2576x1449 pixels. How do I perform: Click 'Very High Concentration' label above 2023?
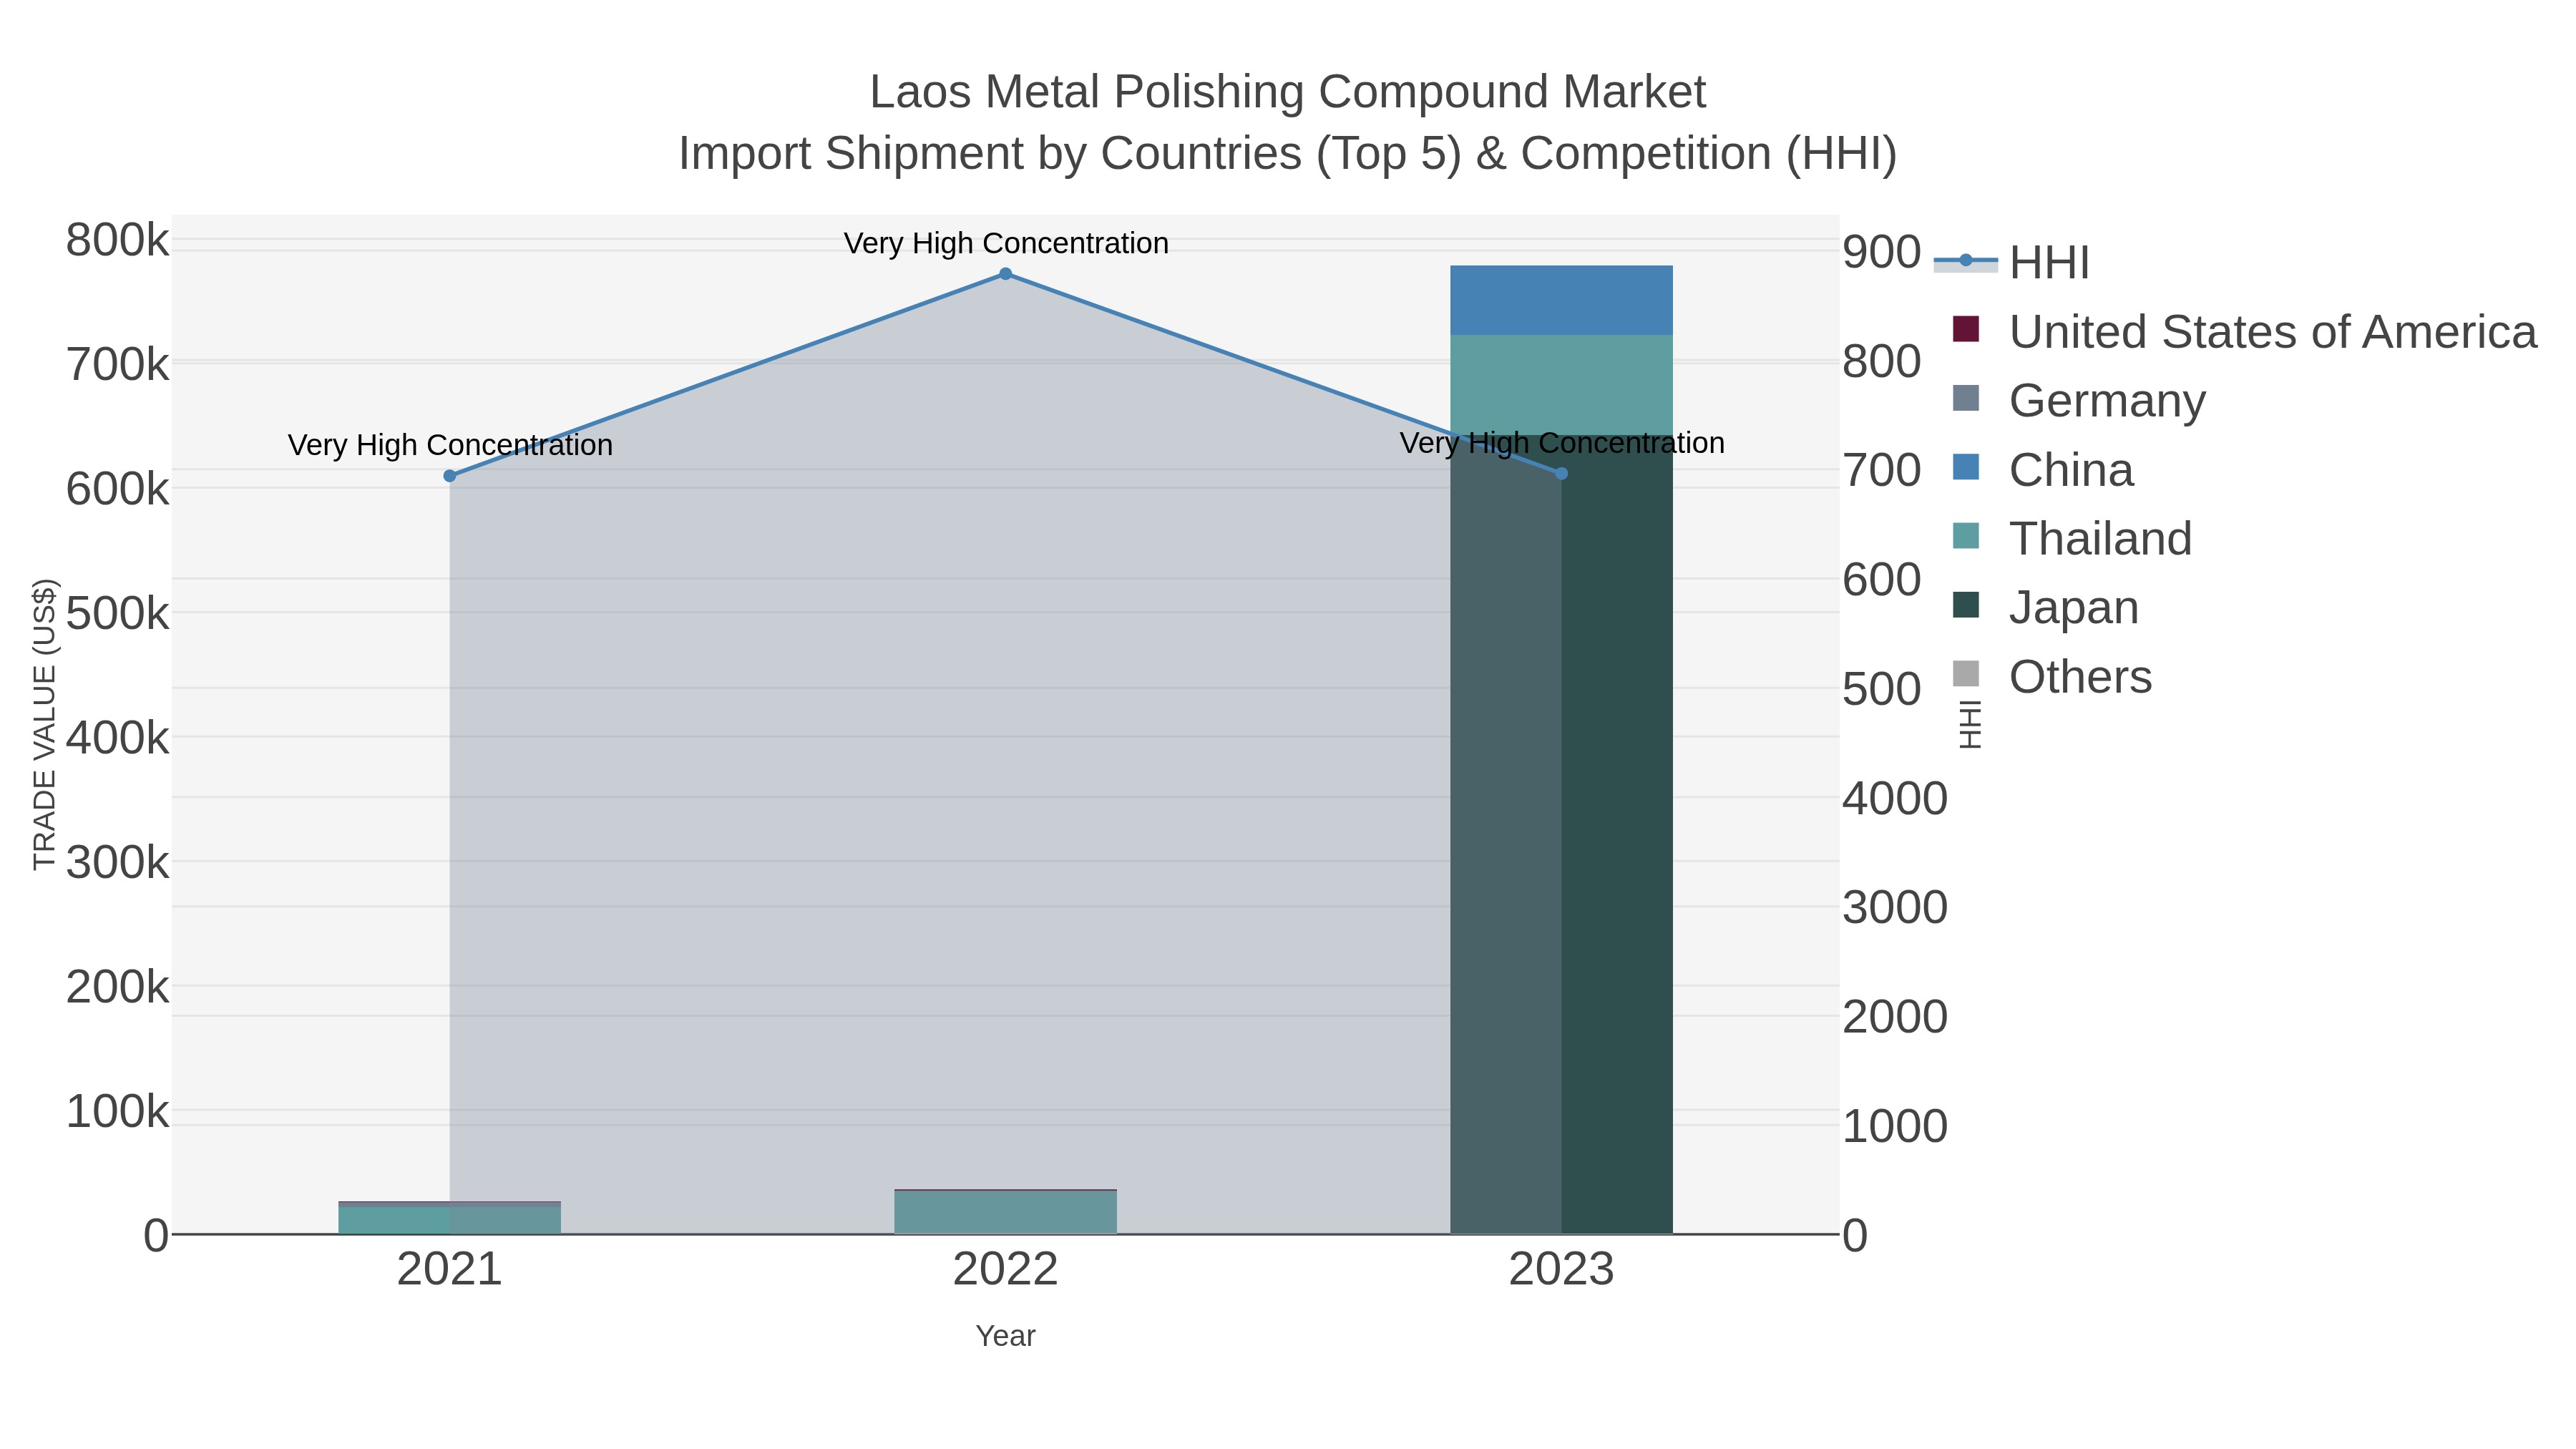pos(1562,443)
